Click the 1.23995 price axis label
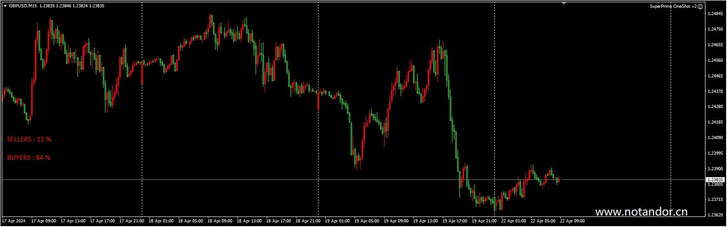The height and width of the screenshot is (227, 727). coord(715,153)
